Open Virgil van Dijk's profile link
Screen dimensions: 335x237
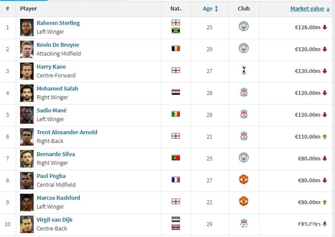pyautogui.click(x=55, y=220)
